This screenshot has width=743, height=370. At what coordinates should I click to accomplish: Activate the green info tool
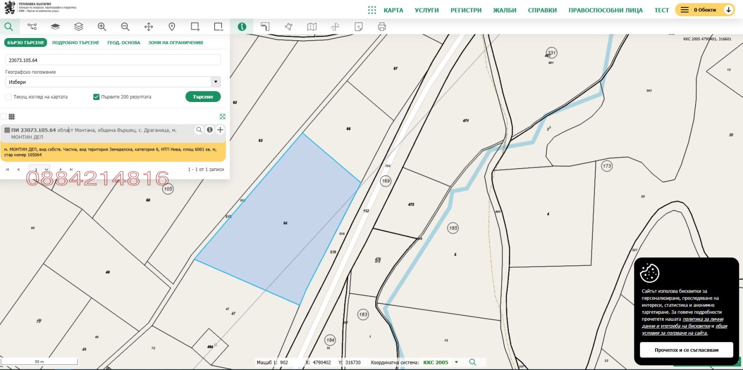pyautogui.click(x=241, y=27)
